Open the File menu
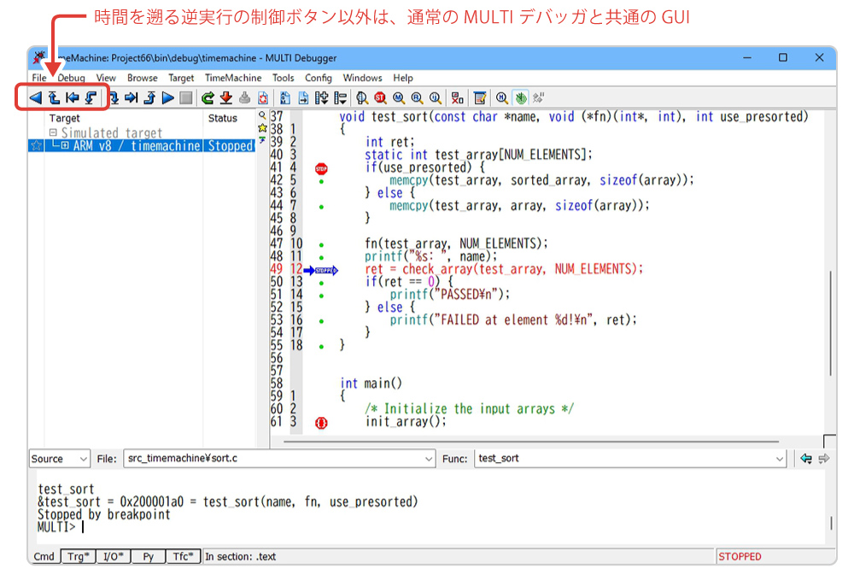854x574 pixels. click(x=39, y=78)
